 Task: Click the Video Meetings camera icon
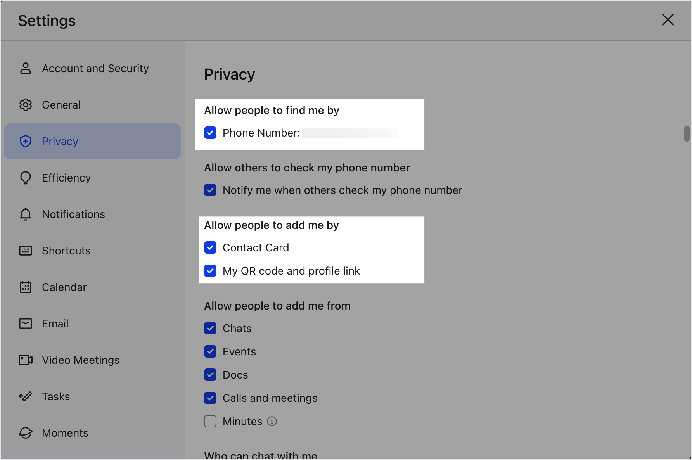pos(25,360)
